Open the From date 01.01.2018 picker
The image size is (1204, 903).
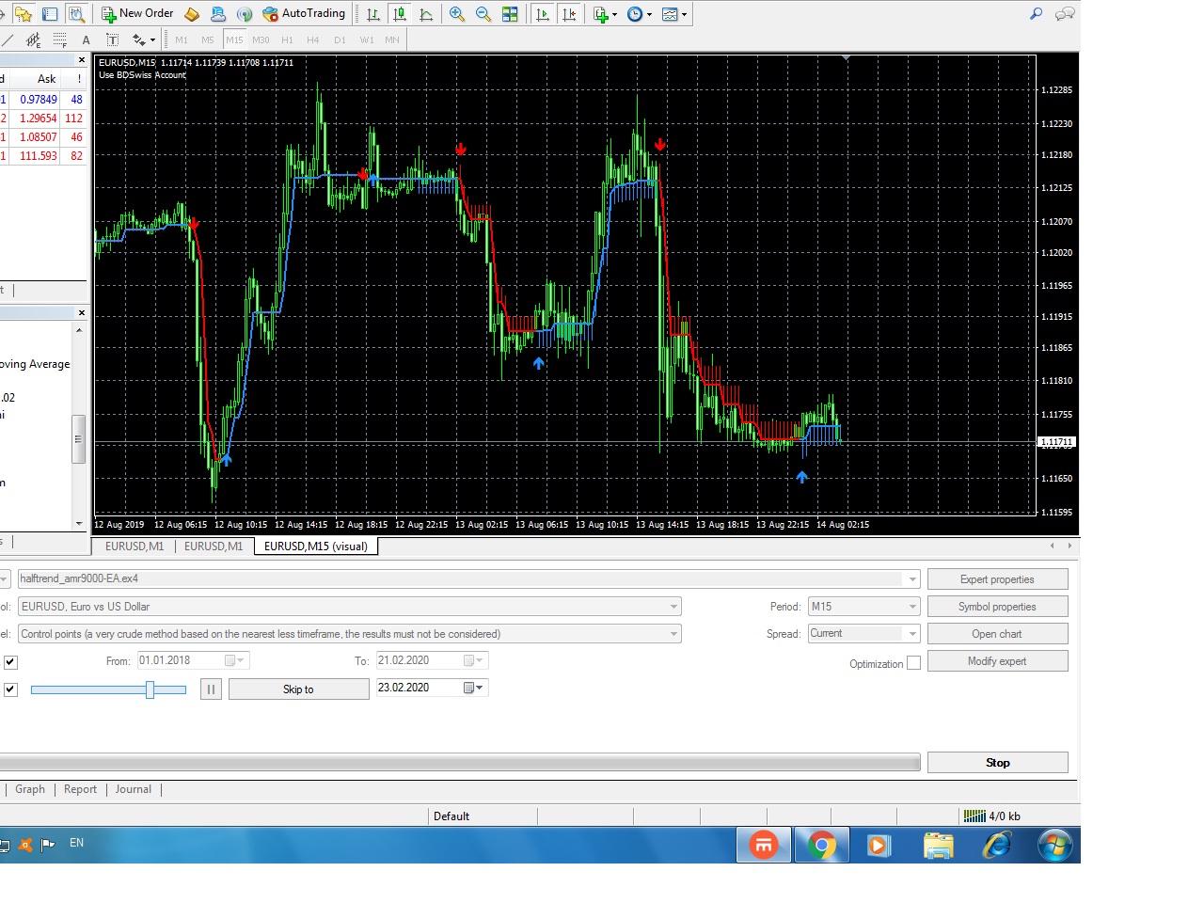pyautogui.click(x=235, y=660)
